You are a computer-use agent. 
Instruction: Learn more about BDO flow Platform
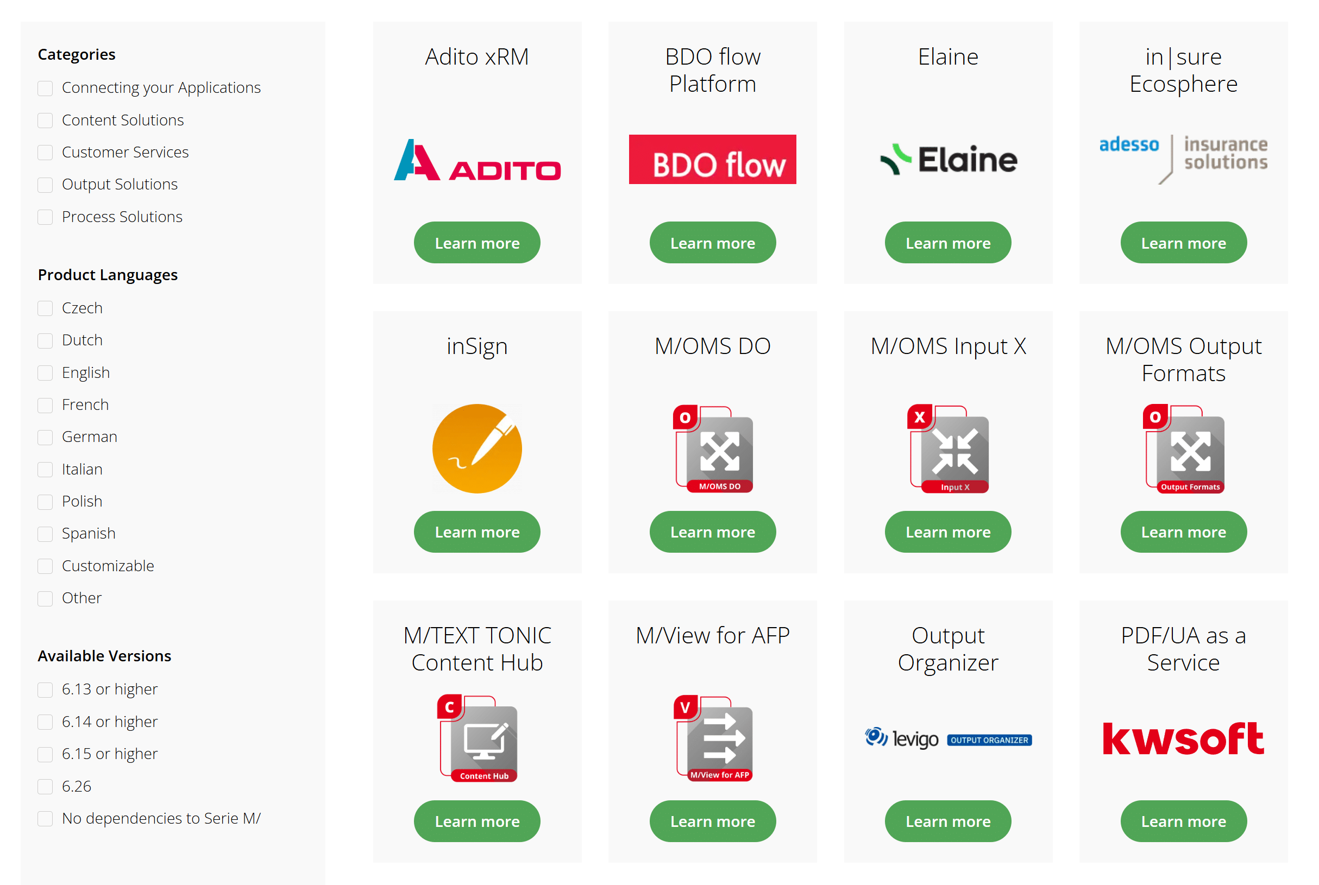[713, 243]
